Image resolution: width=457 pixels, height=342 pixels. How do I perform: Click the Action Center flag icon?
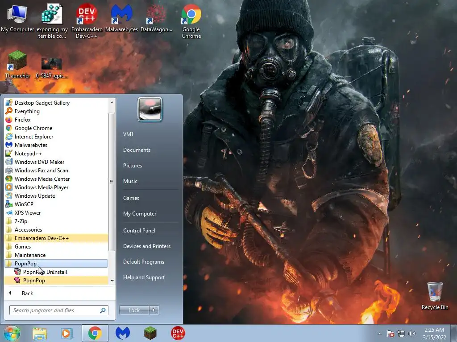pos(391,334)
